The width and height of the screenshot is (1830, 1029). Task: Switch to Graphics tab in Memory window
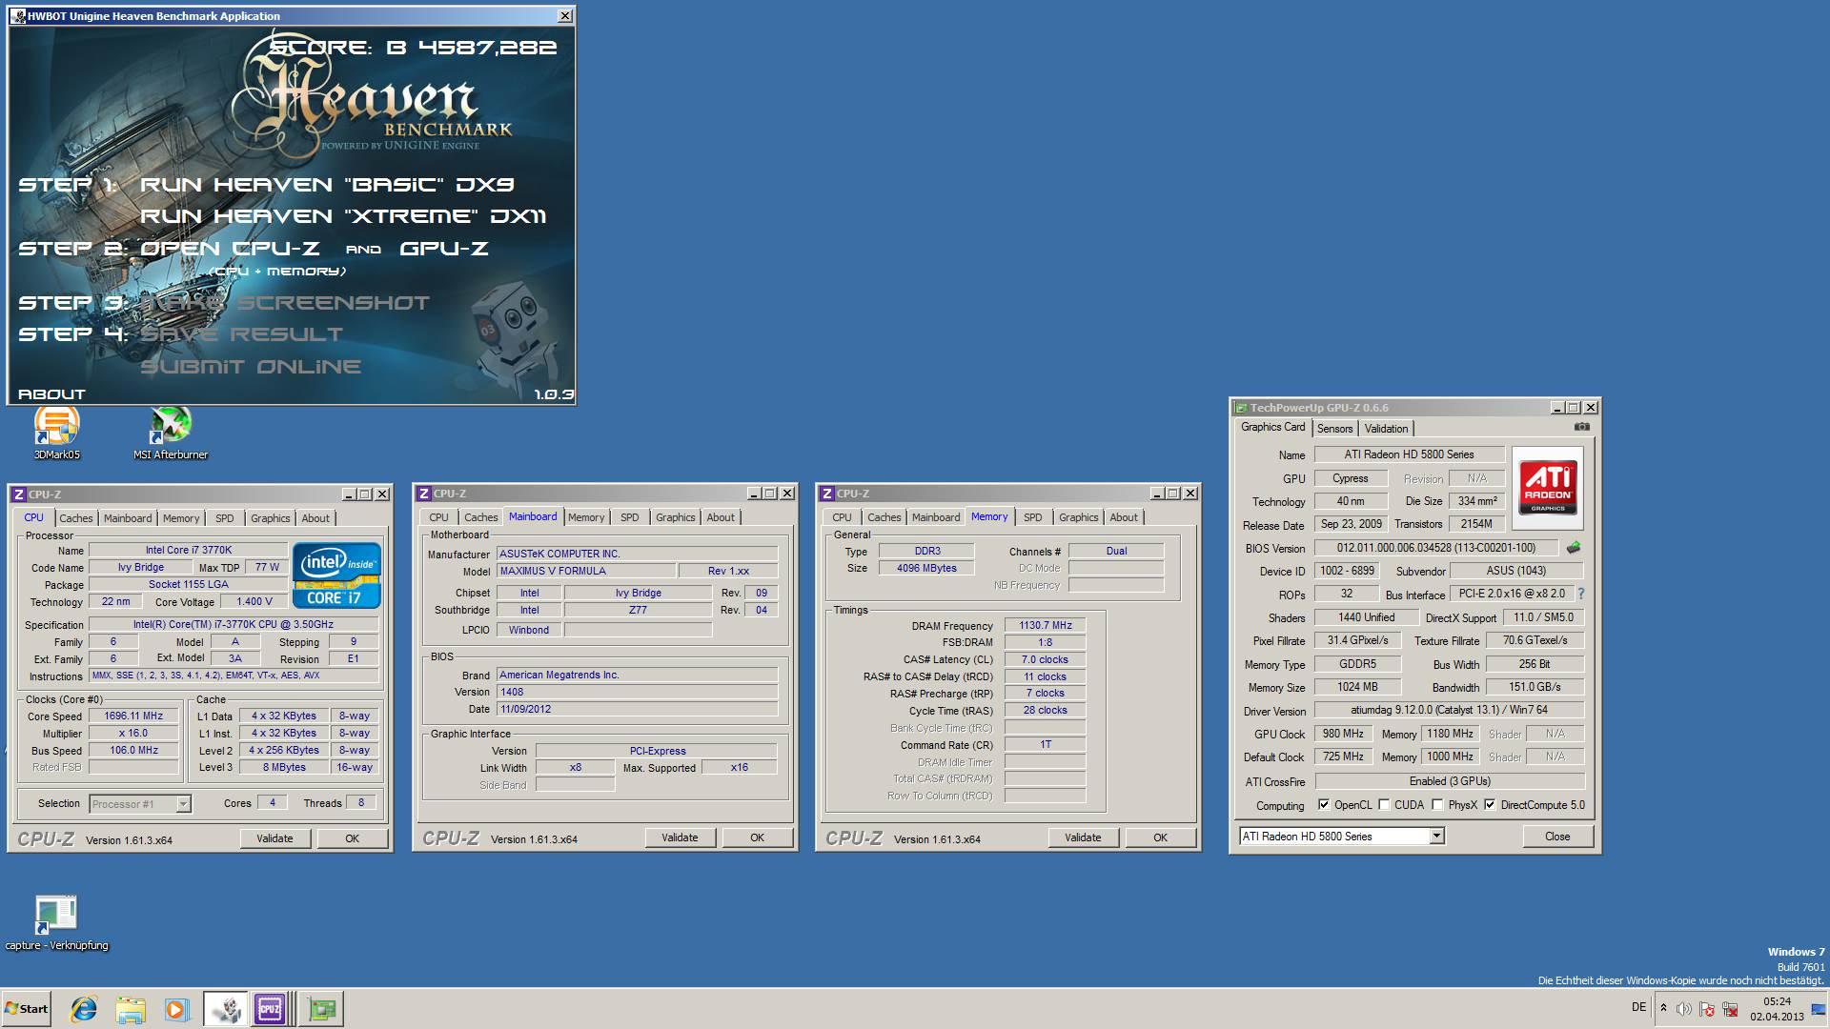[x=1078, y=517]
